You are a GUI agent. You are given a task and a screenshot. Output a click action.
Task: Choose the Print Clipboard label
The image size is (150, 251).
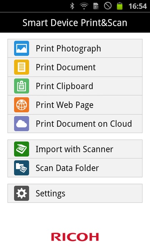pyautogui.click(x=65, y=86)
